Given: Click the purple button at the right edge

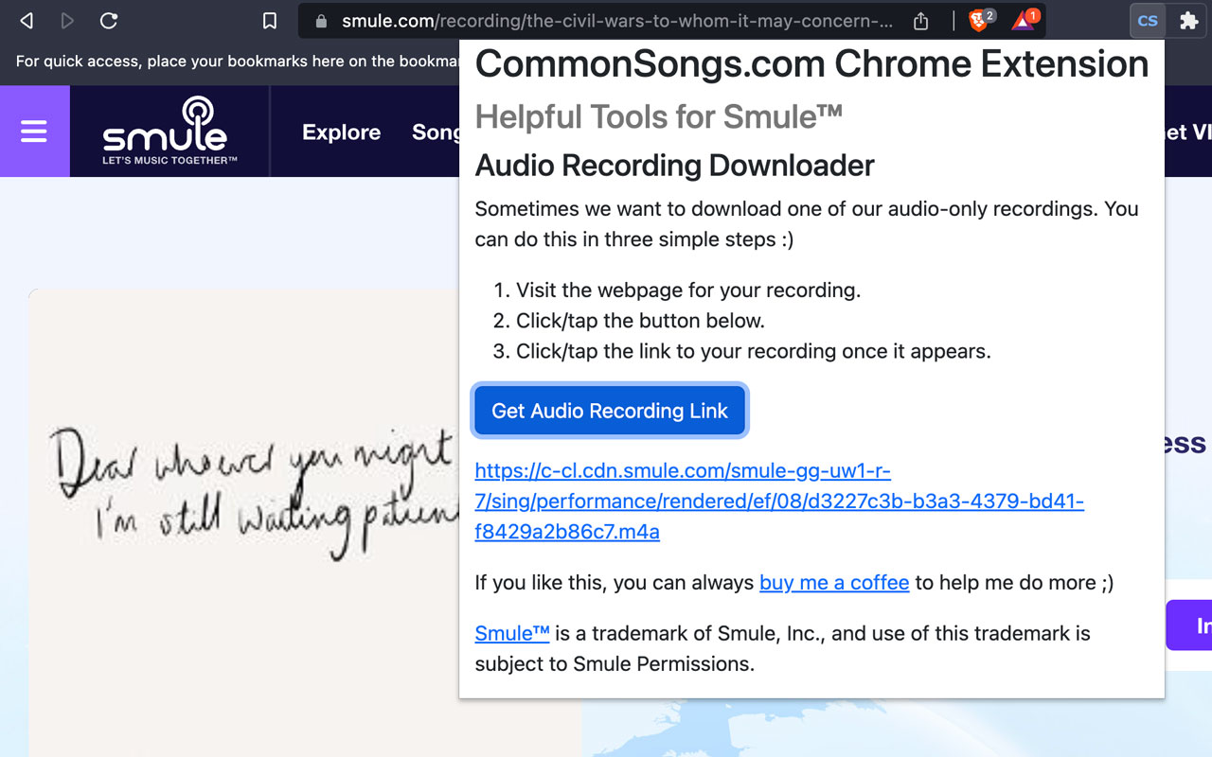Looking at the screenshot, I should 1195,625.
